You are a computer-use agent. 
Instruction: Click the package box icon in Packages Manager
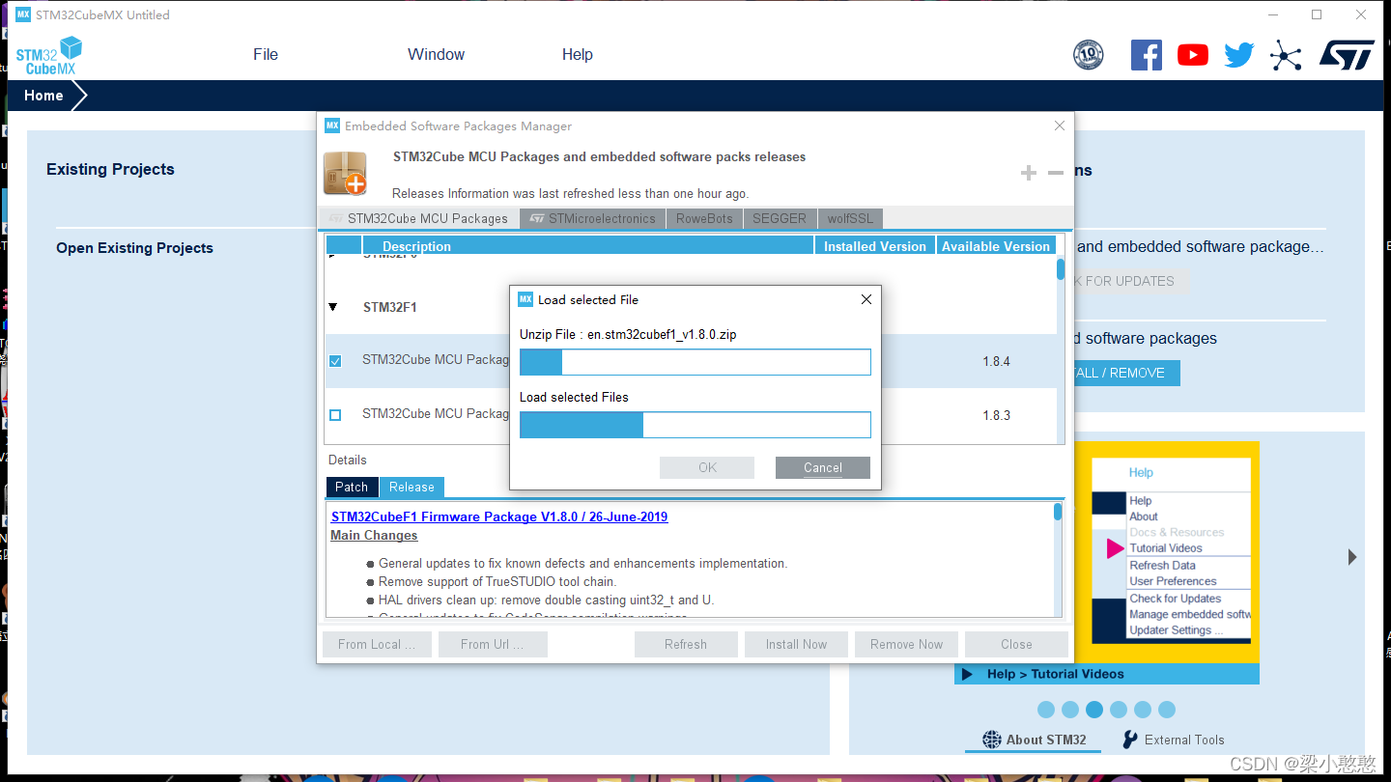pyautogui.click(x=345, y=173)
